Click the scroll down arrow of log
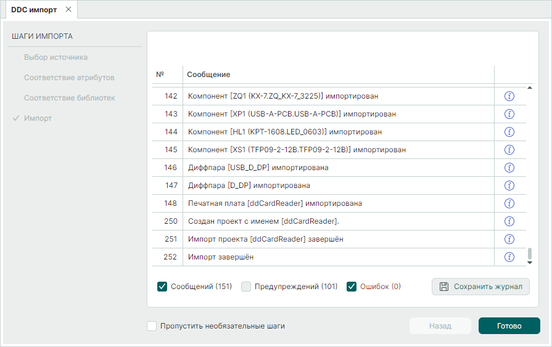Image resolution: width=552 pixels, height=347 pixels. [x=529, y=263]
